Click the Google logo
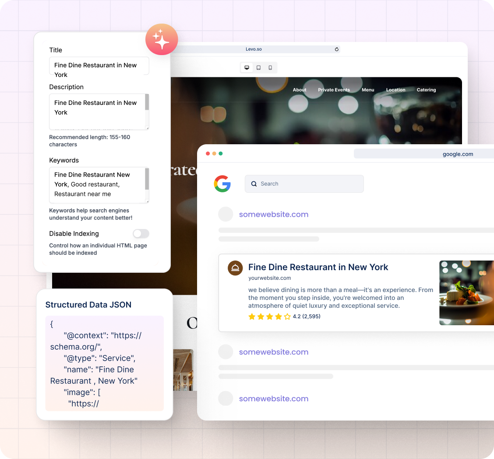Viewport: 494px width, 459px height. coord(222,184)
